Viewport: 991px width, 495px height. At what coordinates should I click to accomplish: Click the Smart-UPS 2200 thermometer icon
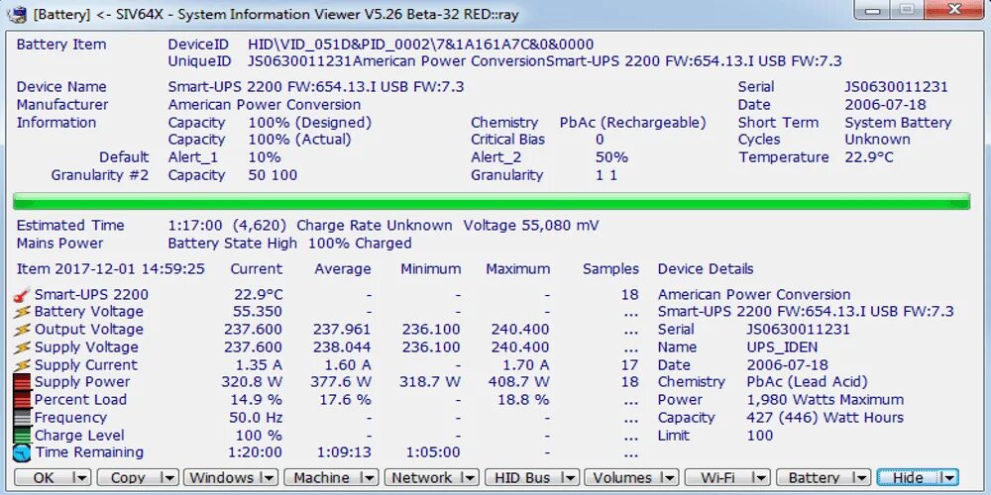coord(22,294)
